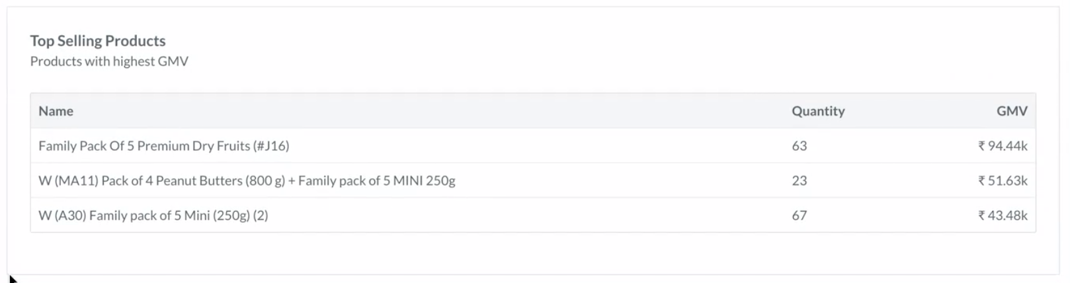Click the (2) suffix in third product name
1070x283 pixels.
tap(261, 215)
